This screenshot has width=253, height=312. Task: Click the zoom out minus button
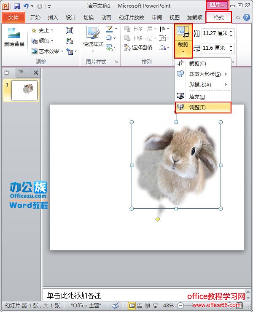click(180, 305)
